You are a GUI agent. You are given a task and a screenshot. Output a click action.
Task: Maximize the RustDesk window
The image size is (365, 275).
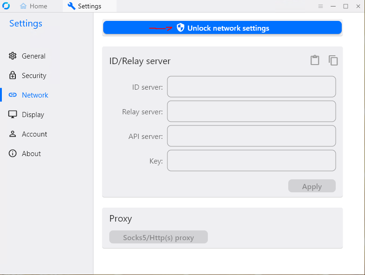coord(345,7)
